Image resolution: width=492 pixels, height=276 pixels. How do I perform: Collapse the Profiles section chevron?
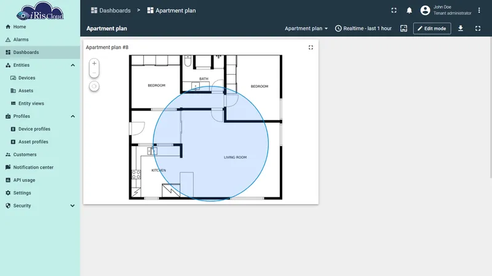coord(73,117)
